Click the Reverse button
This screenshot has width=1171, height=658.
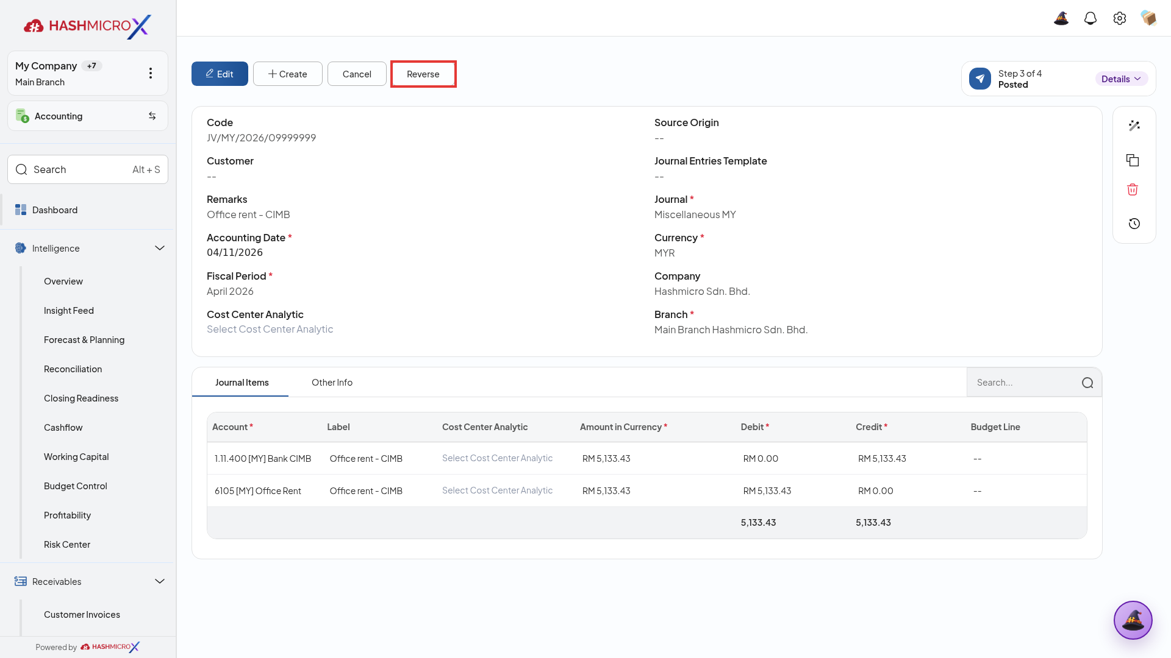(x=423, y=74)
